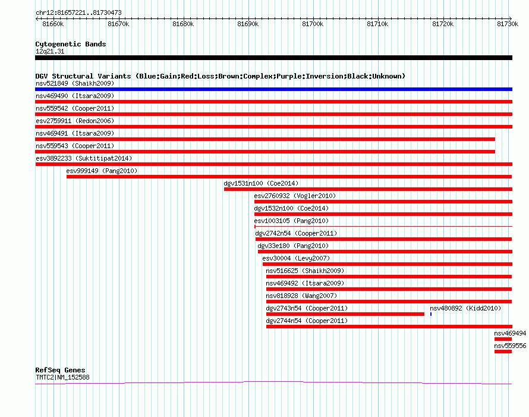Select the blue nsv521849 gain bar
Viewport: 529px width, 417px height.
pos(273,89)
